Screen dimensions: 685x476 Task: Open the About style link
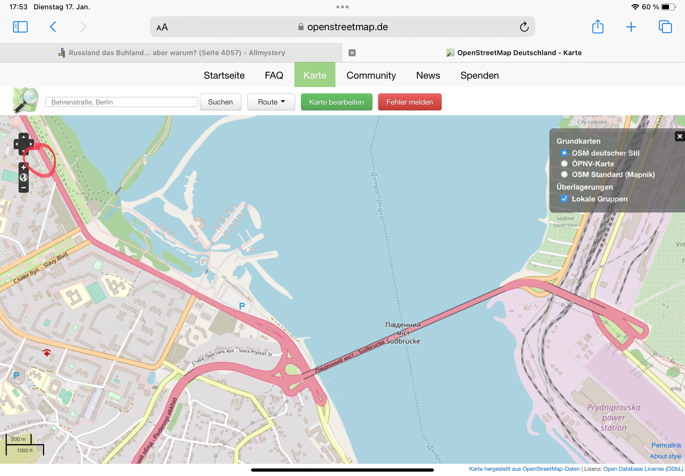click(665, 456)
